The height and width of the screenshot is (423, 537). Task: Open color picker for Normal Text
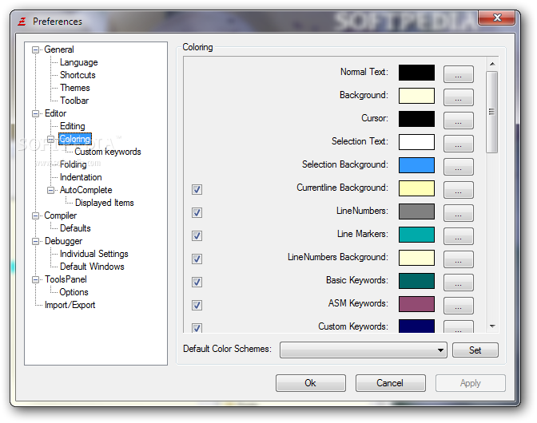click(x=459, y=74)
